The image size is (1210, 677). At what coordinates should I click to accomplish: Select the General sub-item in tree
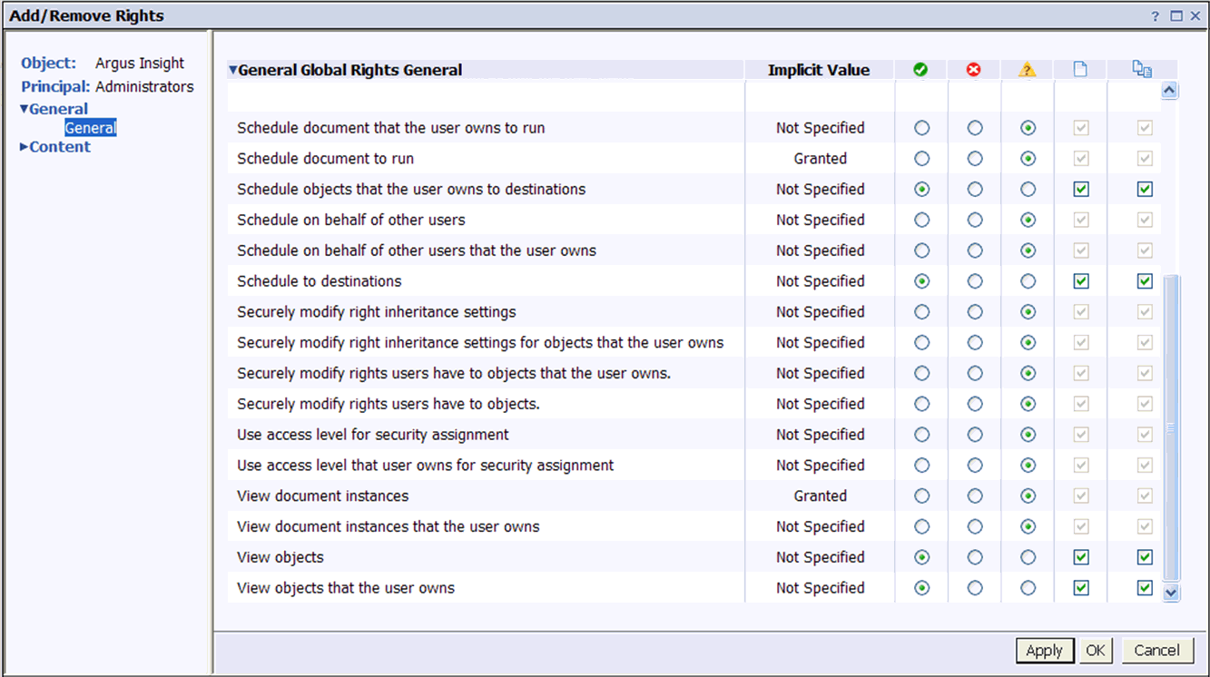[91, 128]
